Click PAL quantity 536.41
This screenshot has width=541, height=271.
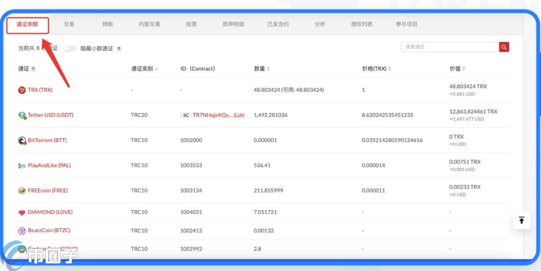point(262,166)
